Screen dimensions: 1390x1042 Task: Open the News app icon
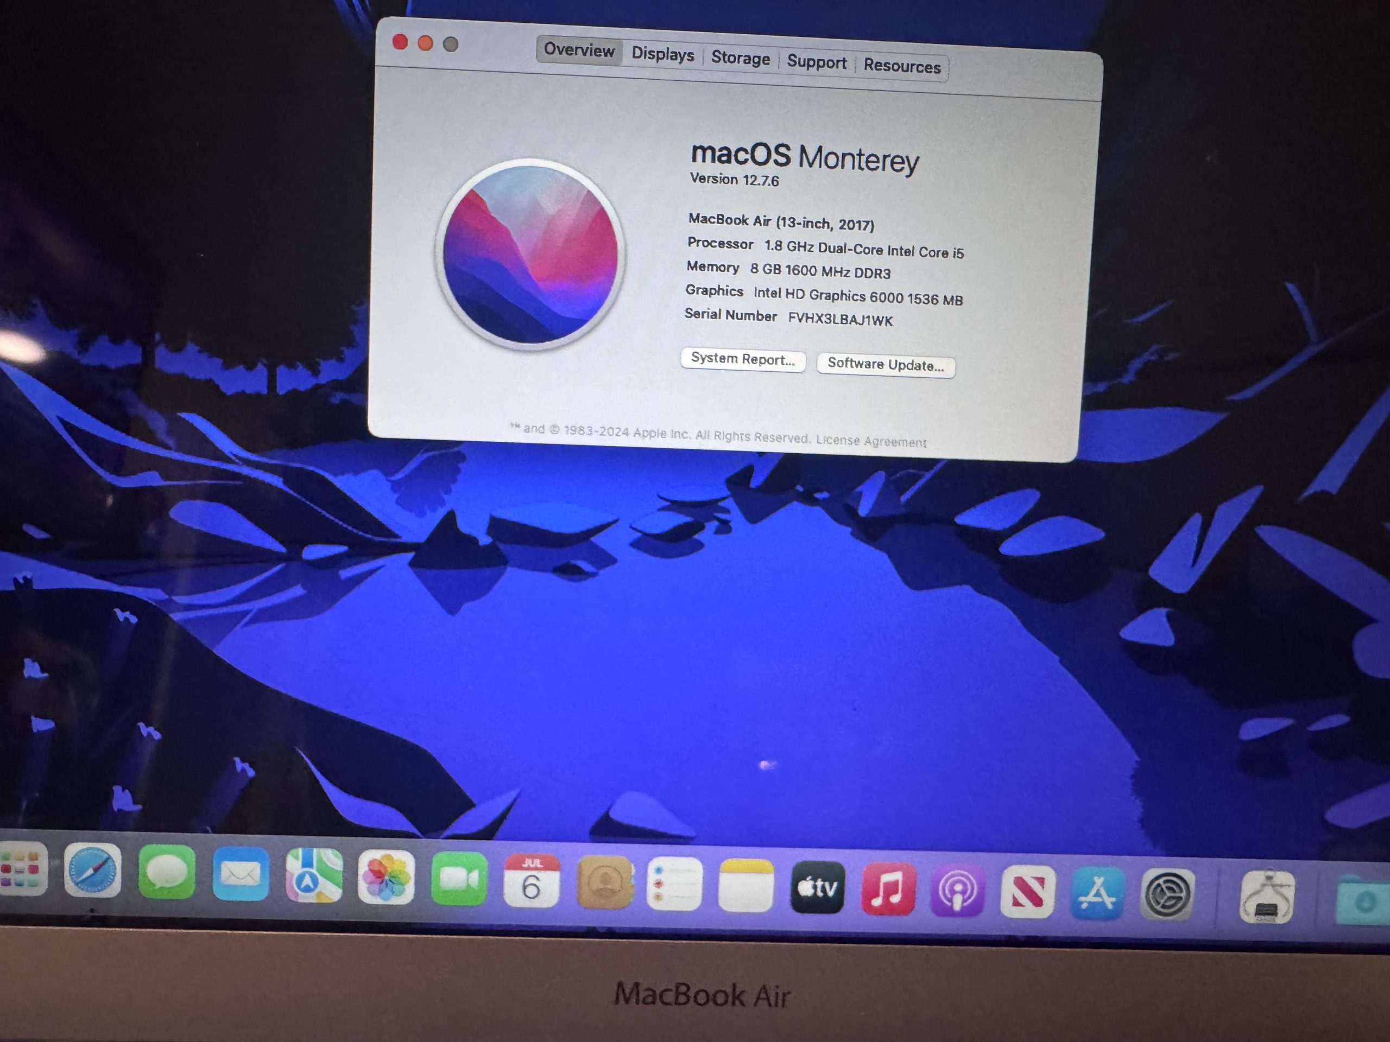[1027, 891]
